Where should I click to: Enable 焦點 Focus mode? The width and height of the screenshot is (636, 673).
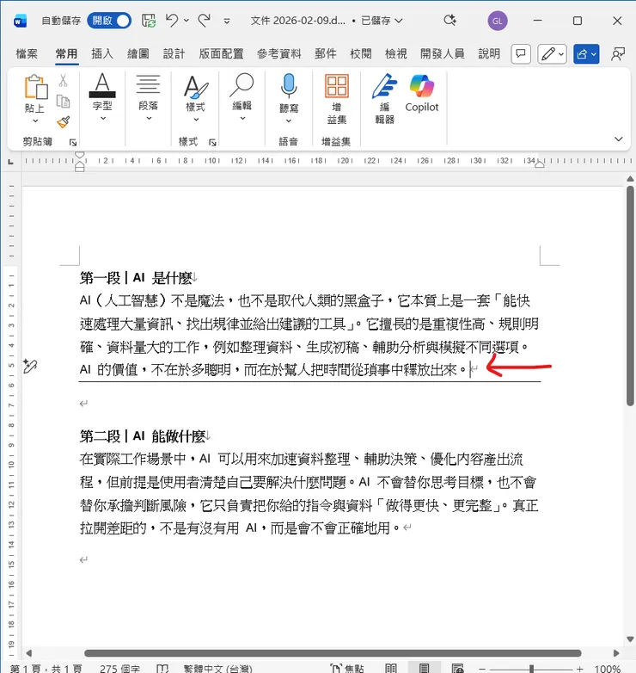click(x=347, y=669)
